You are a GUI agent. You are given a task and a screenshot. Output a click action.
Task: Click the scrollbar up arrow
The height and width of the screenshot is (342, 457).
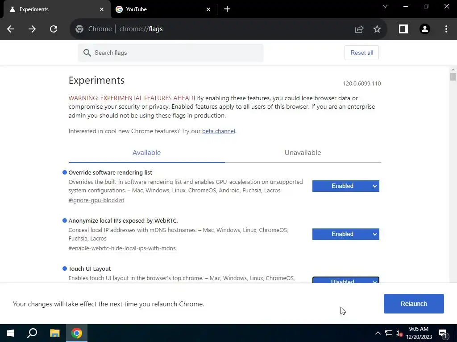[453, 70]
